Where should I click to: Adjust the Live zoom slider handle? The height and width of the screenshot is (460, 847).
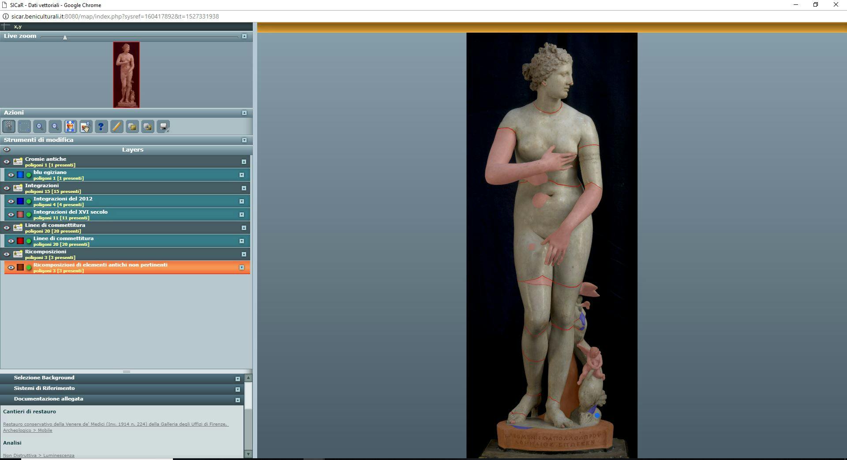[x=65, y=37]
